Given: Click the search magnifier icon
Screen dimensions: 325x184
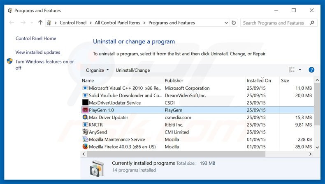Looking at the screenshot, I should [312, 23].
